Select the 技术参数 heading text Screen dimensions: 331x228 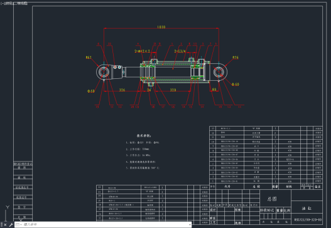coord(144,135)
